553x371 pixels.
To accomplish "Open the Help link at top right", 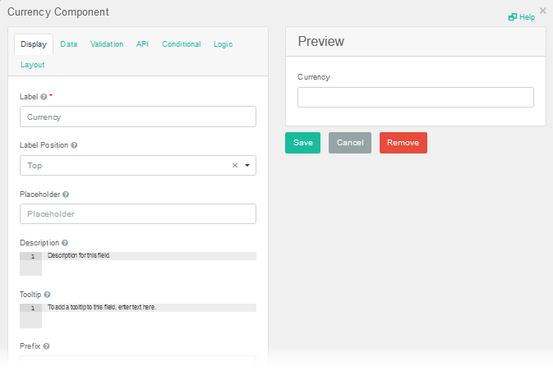I will 522,16.
